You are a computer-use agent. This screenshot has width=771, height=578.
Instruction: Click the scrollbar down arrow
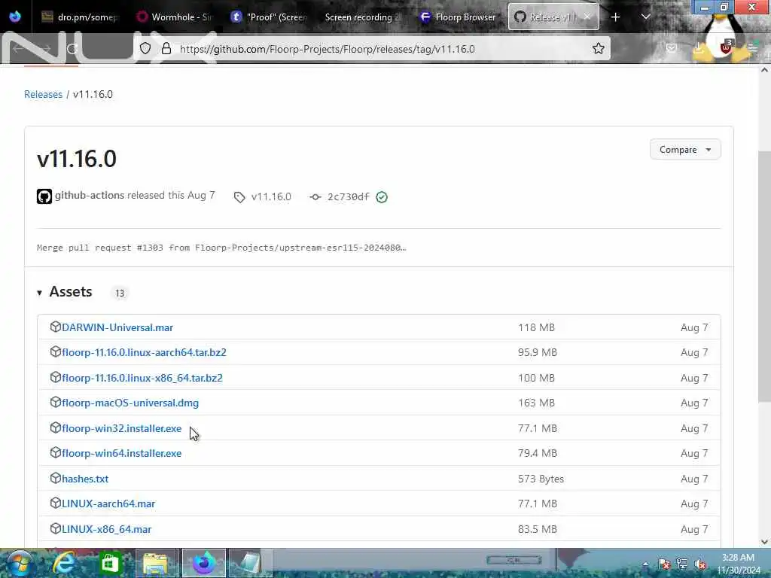coord(764,542)
